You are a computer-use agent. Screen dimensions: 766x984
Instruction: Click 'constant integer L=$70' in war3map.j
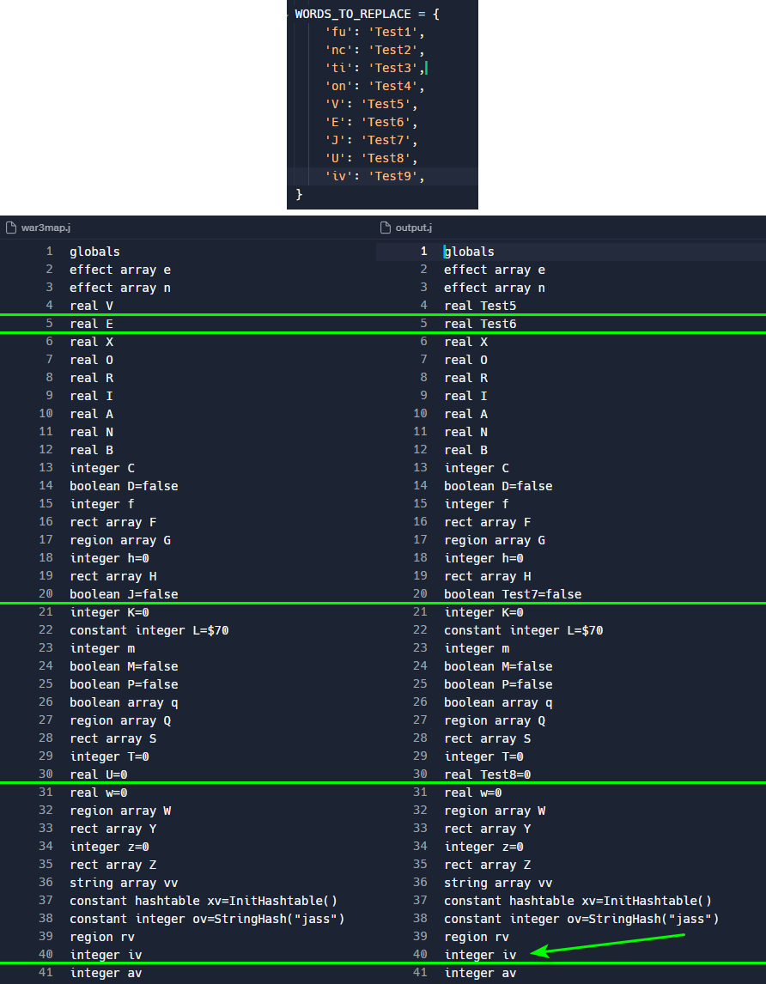coord(149,630)
